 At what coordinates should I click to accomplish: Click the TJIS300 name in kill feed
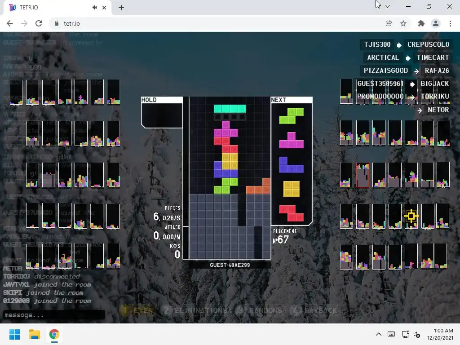[377, 44]
